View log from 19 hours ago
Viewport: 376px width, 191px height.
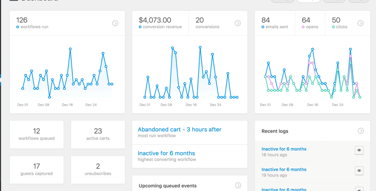tap(359, 171)
